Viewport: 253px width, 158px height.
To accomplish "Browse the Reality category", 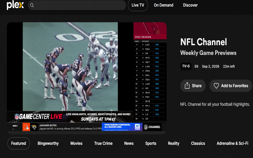I will 174,143.
